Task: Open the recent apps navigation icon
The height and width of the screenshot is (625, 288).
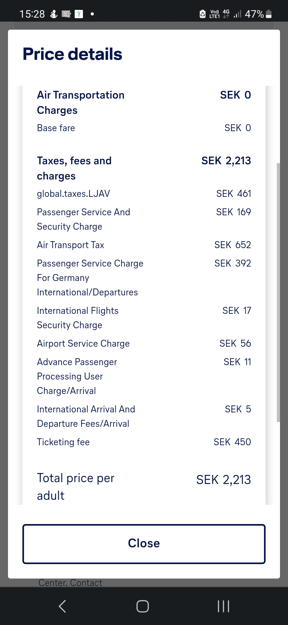Action: [x=223, y=606]
